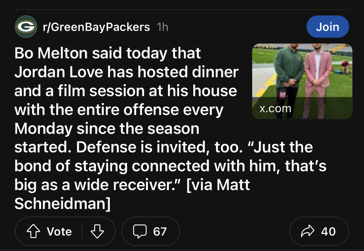Select the 67 comments count
This screenshot has height=251, width=364.
(160, 232)
